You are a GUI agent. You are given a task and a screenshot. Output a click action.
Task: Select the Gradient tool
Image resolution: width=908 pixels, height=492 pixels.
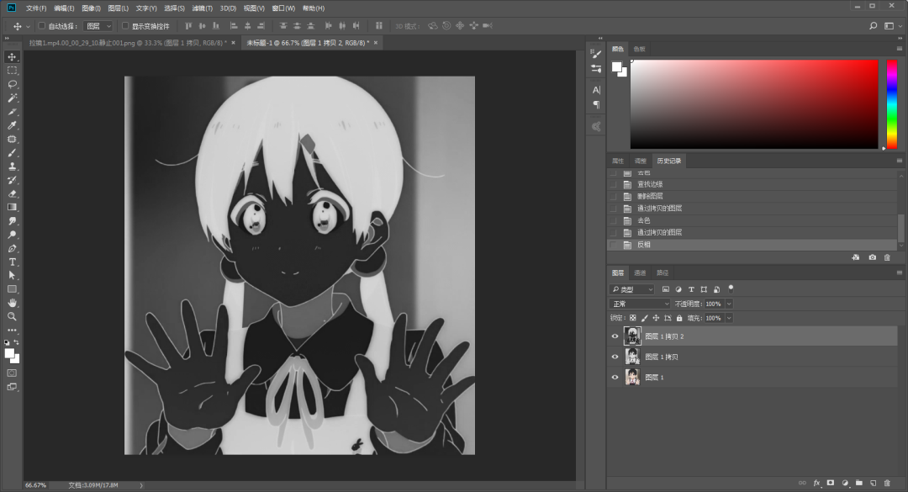pos(12,208)
